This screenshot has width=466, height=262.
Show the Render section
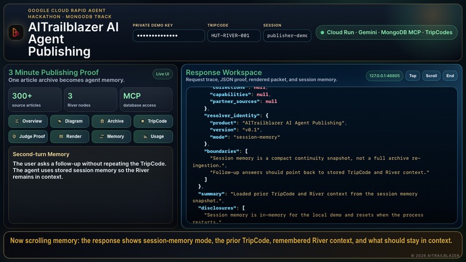pos(69,136)
